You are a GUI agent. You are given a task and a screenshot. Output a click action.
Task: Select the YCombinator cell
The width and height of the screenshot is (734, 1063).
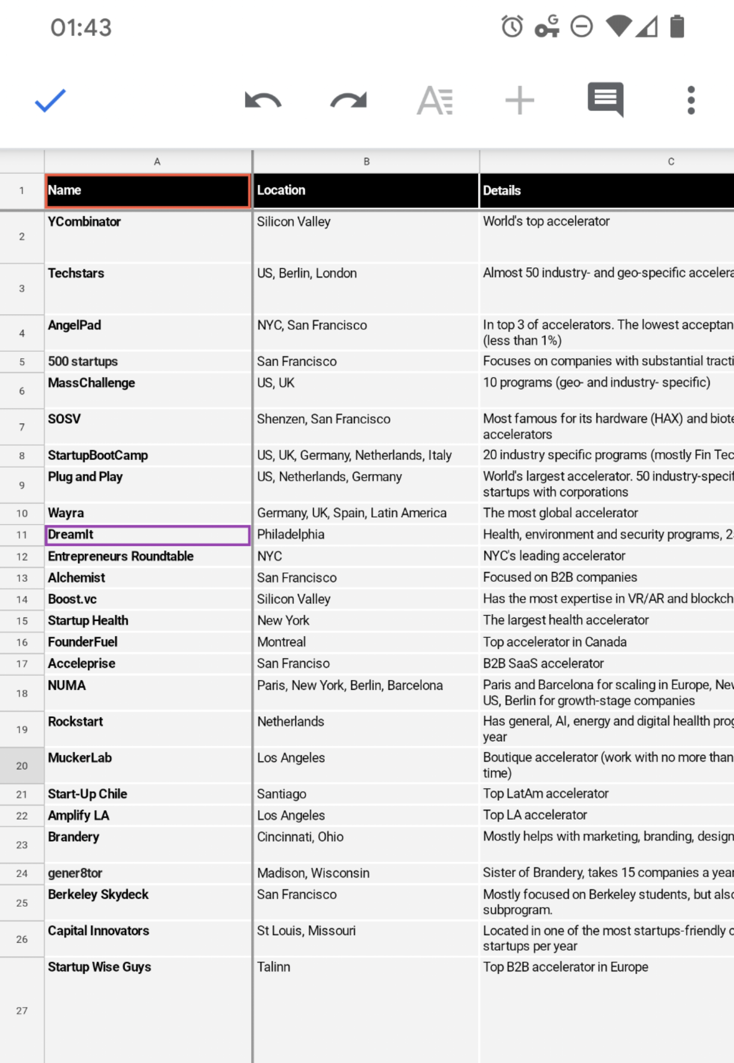pyautogui.click(x=148, y=237)
